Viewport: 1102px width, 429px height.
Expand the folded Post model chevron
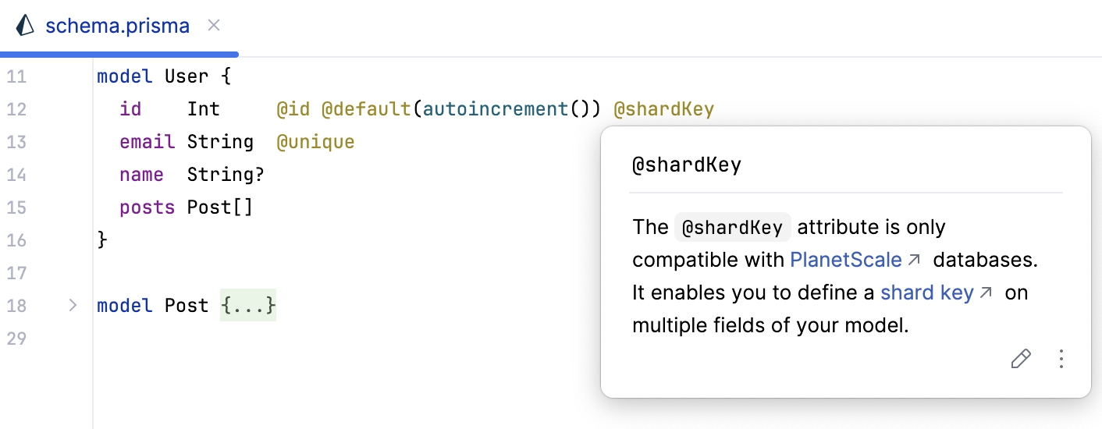pos(73,306)
